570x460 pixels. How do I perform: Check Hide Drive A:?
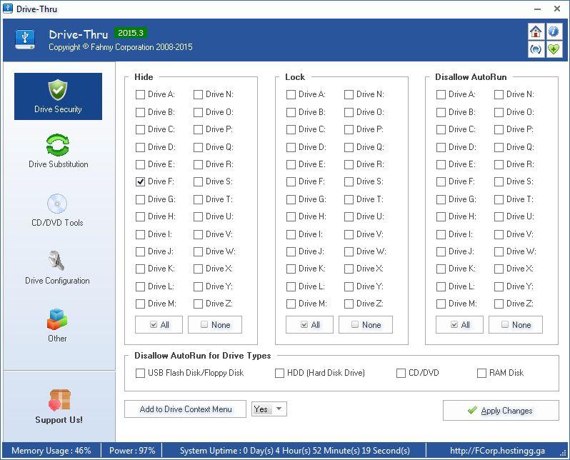140,94
